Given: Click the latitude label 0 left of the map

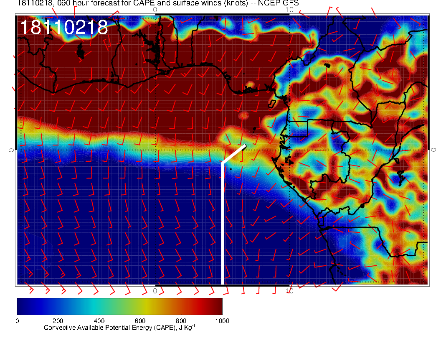Looking at the screenshot, I should 11,150.
